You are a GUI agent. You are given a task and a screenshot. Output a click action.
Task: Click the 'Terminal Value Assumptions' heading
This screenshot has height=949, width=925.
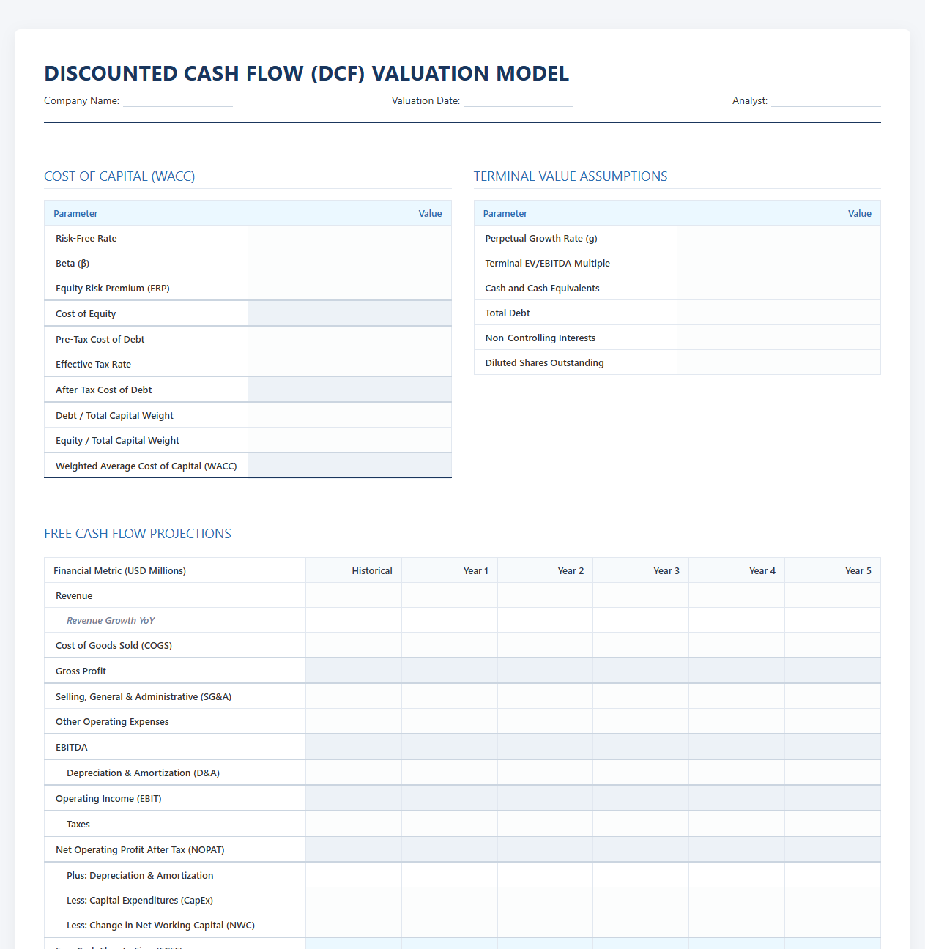571,176
